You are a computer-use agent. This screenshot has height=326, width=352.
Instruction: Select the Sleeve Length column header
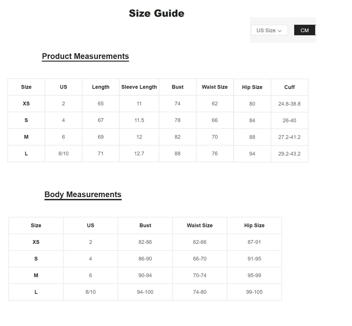(139, 87)
